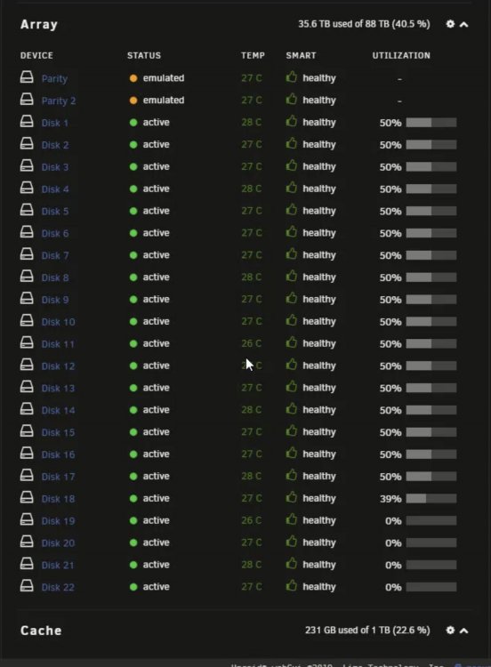The height and width of the screenshot is (667, 491).
Task: Click the green active status dot for Disk 20
Action: click(133, 542)
